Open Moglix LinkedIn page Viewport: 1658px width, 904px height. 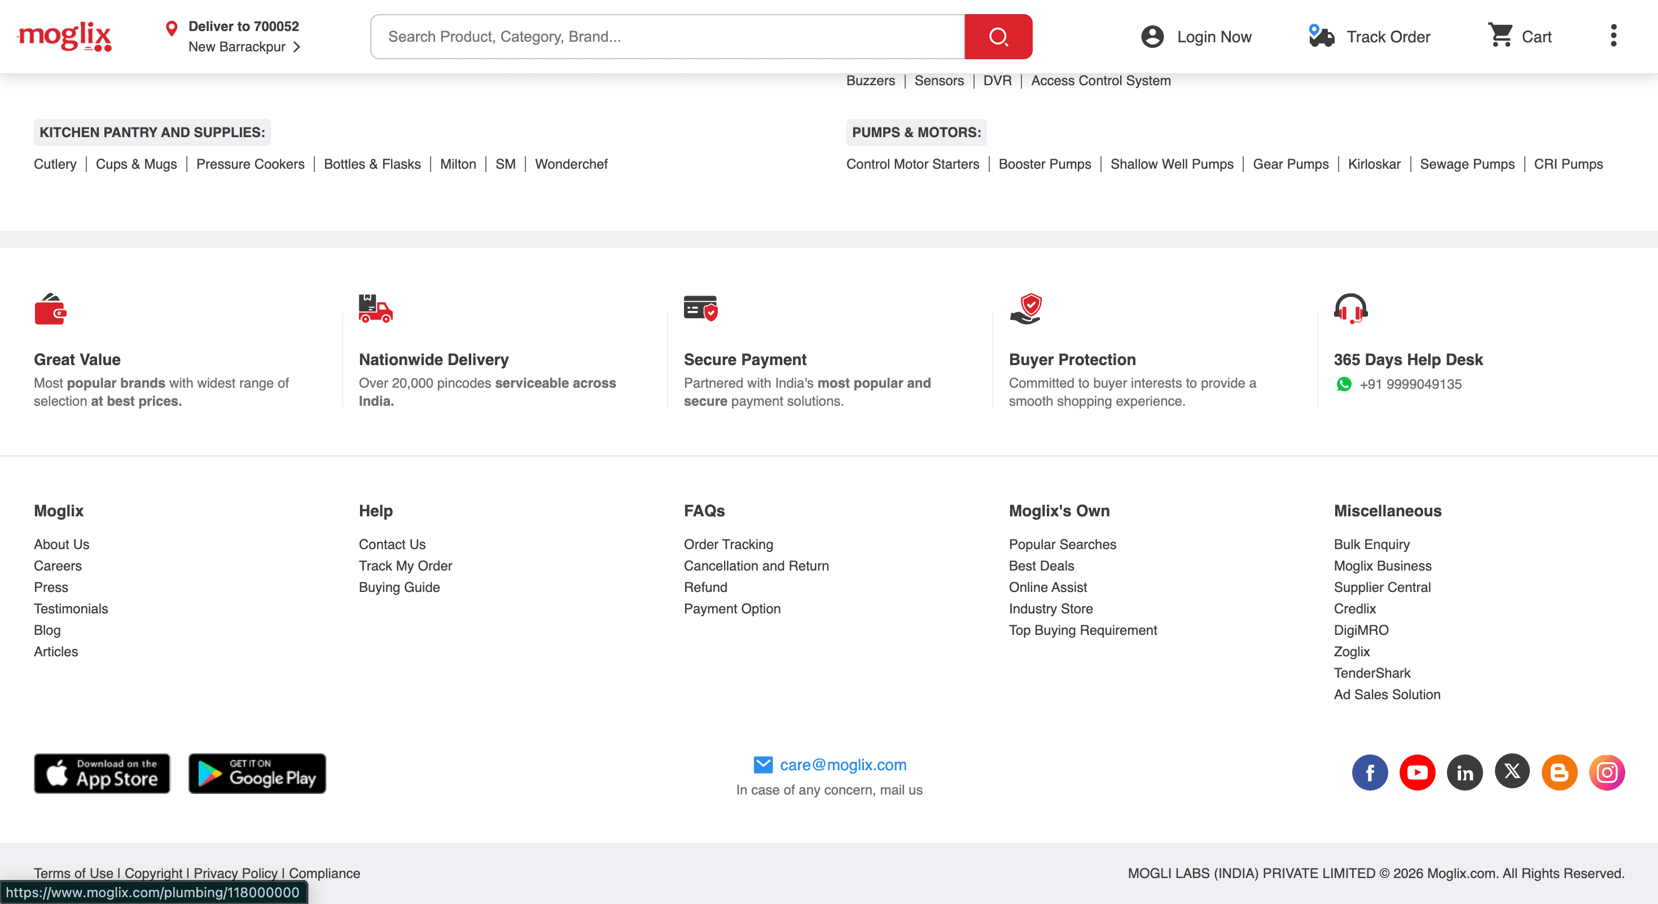(x=1465, y=773)
